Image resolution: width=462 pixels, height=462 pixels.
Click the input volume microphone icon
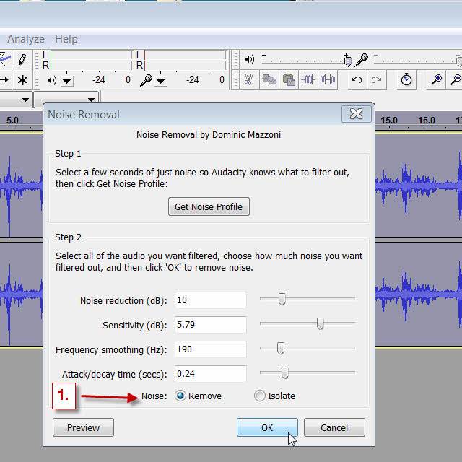[362, 60]
